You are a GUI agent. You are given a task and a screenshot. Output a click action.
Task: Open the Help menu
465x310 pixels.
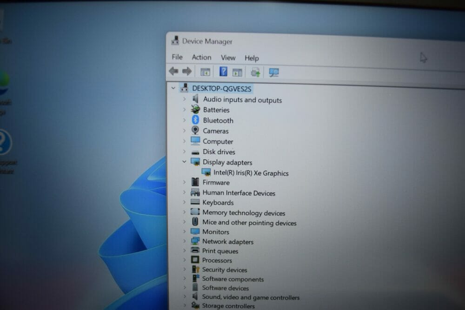click(252, 58)
